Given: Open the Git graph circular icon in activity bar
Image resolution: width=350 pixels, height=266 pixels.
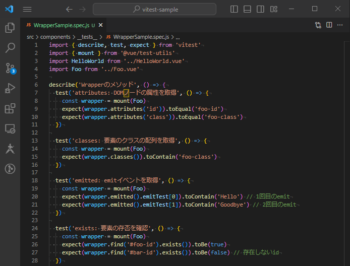Looking at the screenshot, I should pos(10,169).
